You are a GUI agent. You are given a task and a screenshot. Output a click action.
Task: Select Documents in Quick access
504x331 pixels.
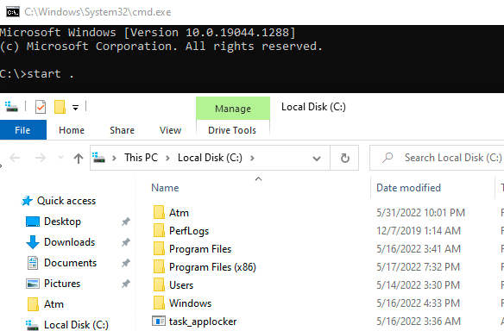61,263
